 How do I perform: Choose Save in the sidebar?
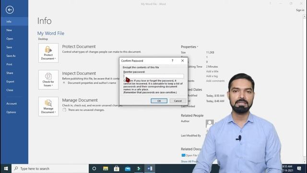14,47
